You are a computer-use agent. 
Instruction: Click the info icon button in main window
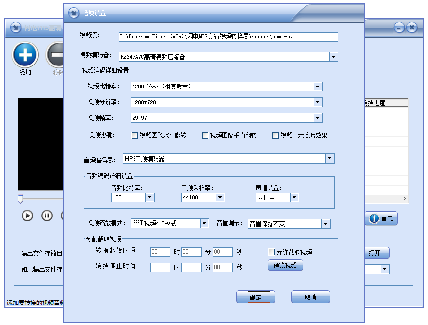pos(382,218)
